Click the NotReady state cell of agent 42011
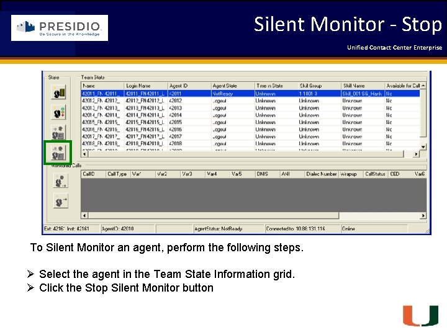 [233, 94]
